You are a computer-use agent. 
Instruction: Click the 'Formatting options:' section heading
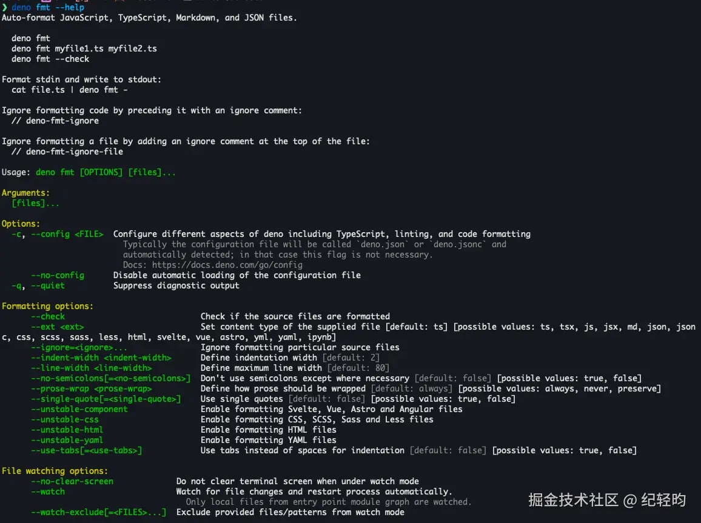click(x=48, y=306)
